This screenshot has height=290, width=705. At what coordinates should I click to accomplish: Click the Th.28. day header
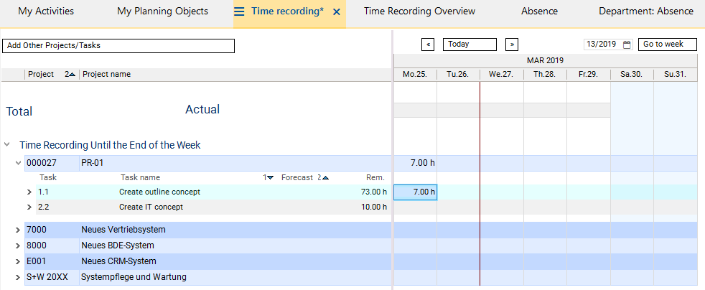click(x=545, y=75)
